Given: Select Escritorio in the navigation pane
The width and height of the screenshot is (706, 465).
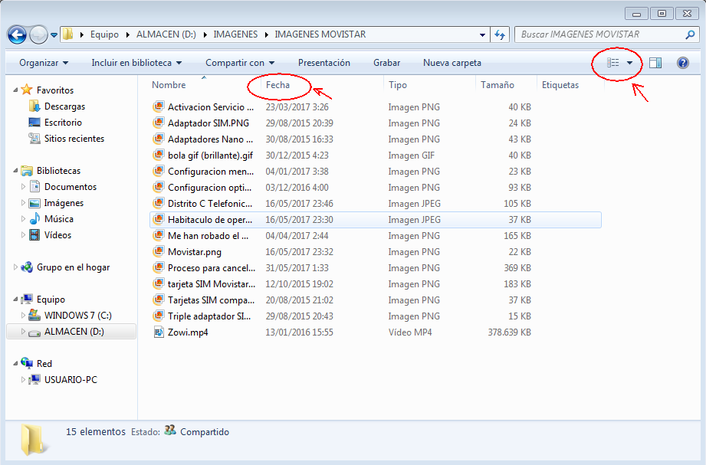Looking at the screenshot, I should [63, 123].
